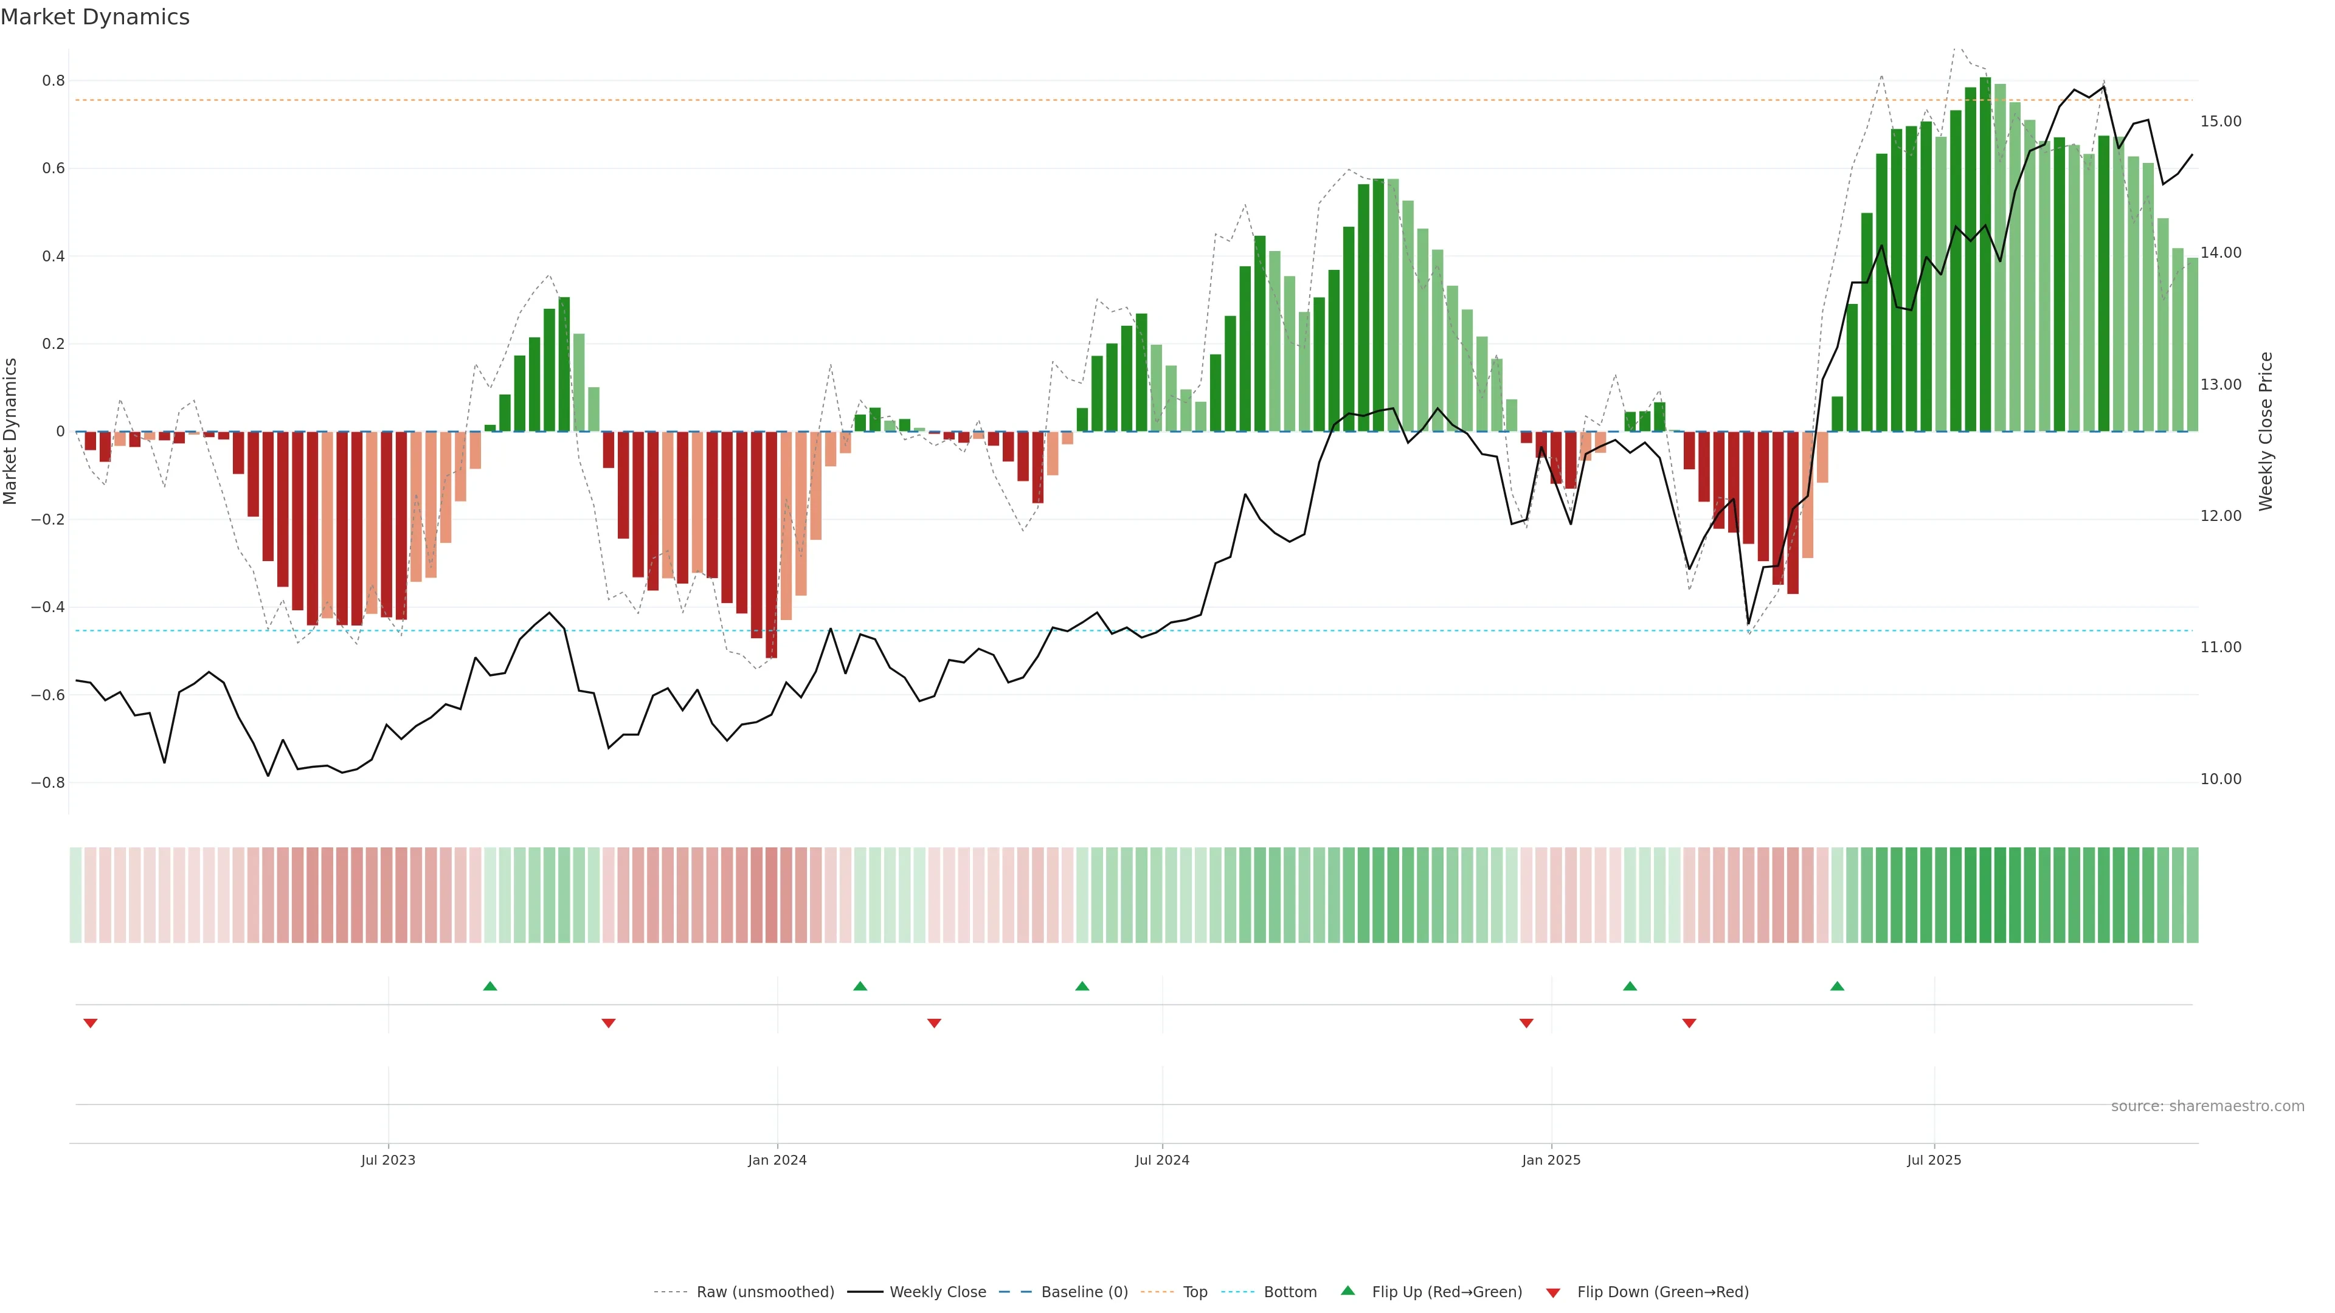
Task: Click the last red flip-down triangle marker
Action: coord(1689,1023)
